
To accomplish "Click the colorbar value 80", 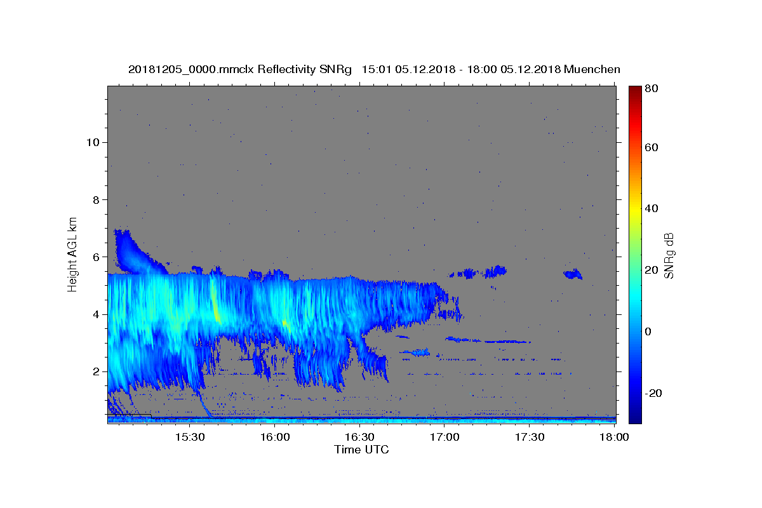I will pyautogui.click(x=652, y=89).
